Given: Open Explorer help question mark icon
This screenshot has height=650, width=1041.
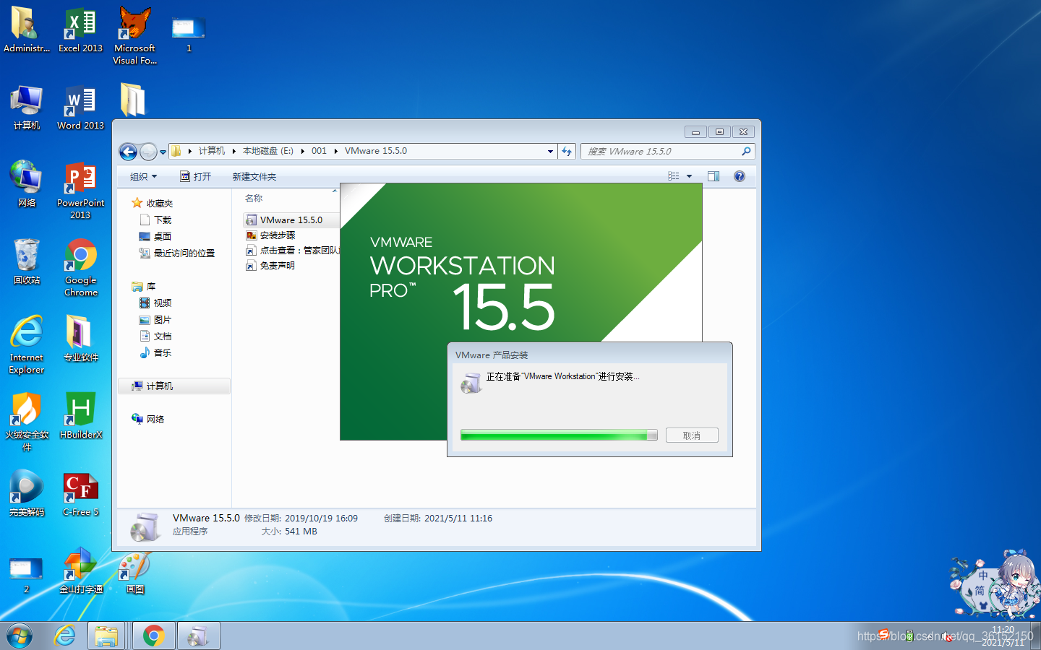Looking at the screenshot, I should pos(739,176).
